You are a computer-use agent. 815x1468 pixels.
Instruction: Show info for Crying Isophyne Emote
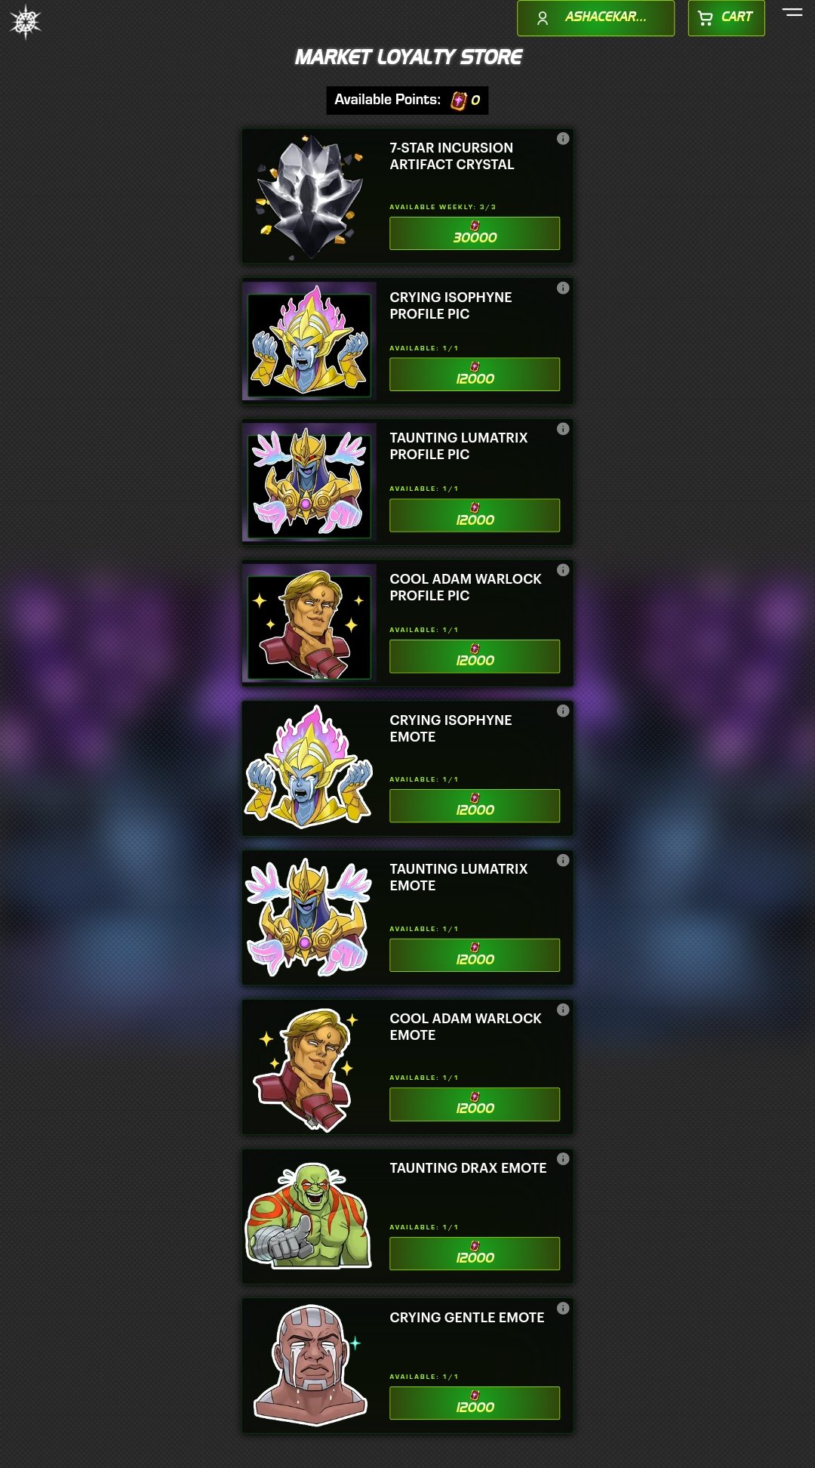(x=563, y=711)
